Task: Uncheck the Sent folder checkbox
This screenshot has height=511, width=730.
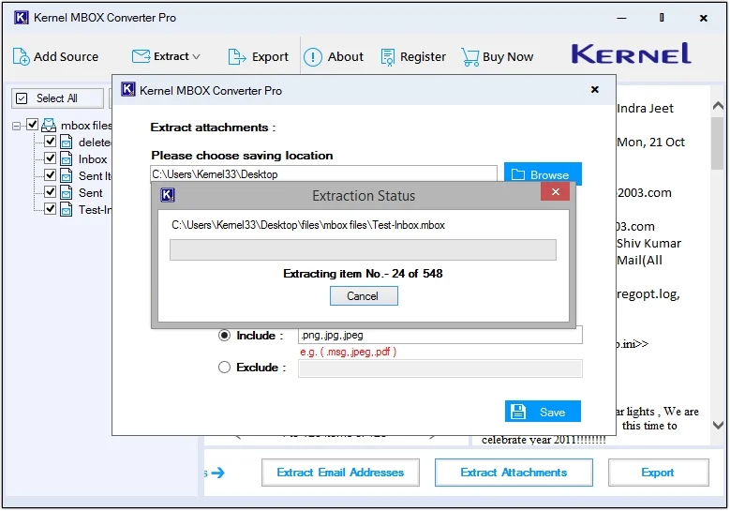Action: point(50,191)
